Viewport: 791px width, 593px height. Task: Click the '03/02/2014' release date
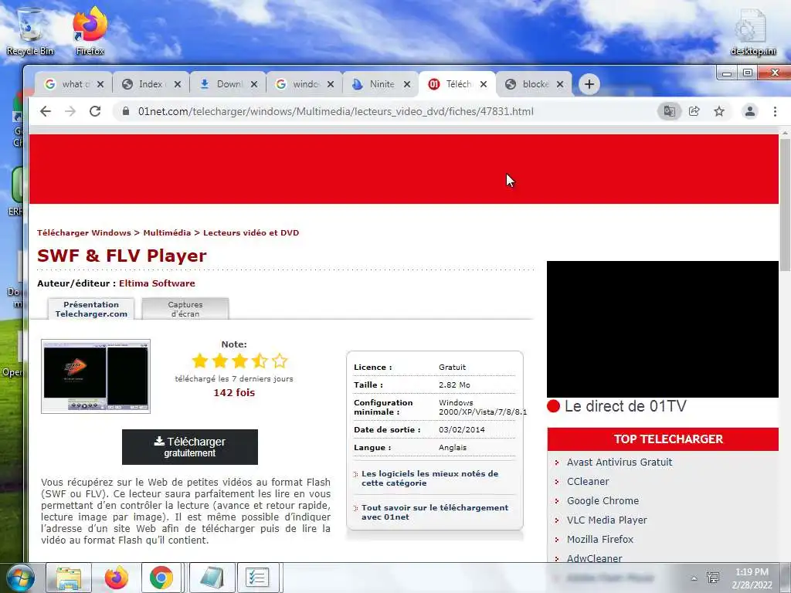[x=462, y=429]
